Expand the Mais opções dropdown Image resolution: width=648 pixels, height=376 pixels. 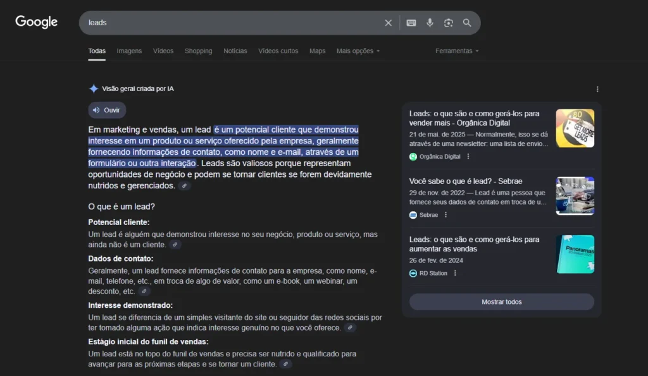tap(358, 51)
